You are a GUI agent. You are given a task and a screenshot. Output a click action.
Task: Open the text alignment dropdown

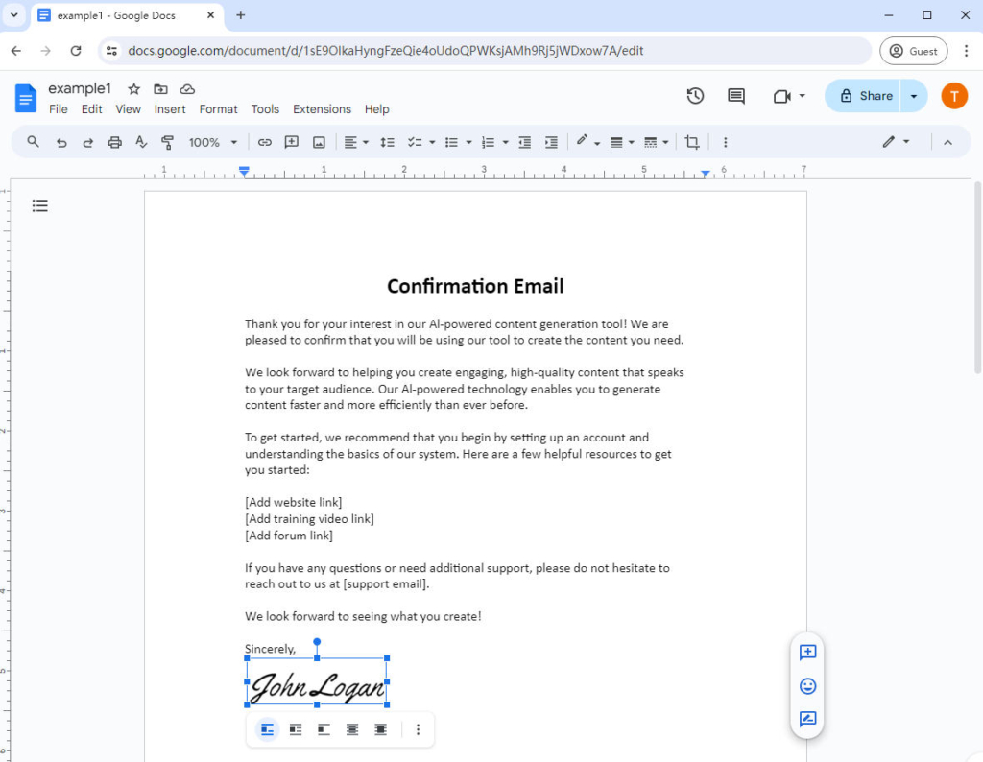click(355, 142)
